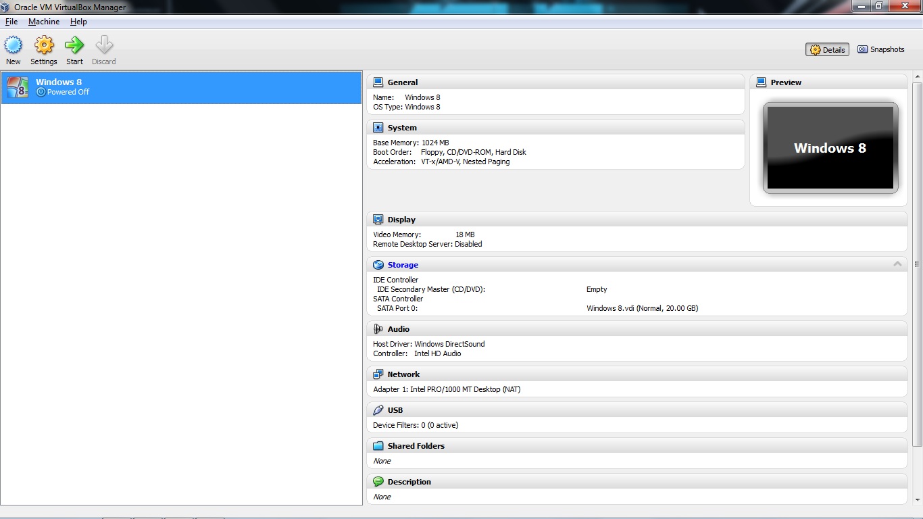923x519 pixels.
Task: Click the Controller Intel HD Audio text
Action: pyautogui.click(x=417, y=353)
